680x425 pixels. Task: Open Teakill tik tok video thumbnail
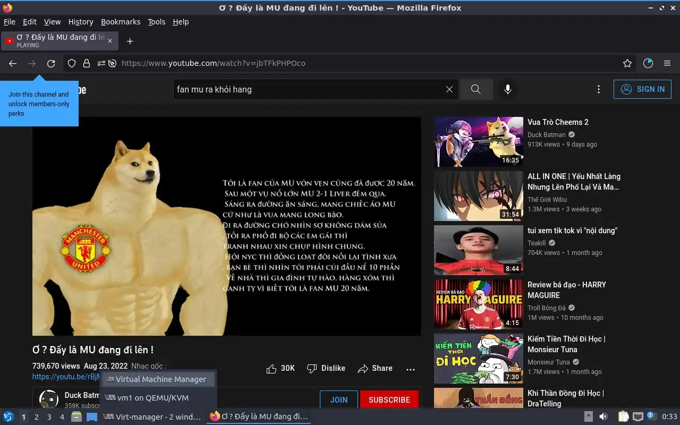pyautogui.click(x=479, y=250)
